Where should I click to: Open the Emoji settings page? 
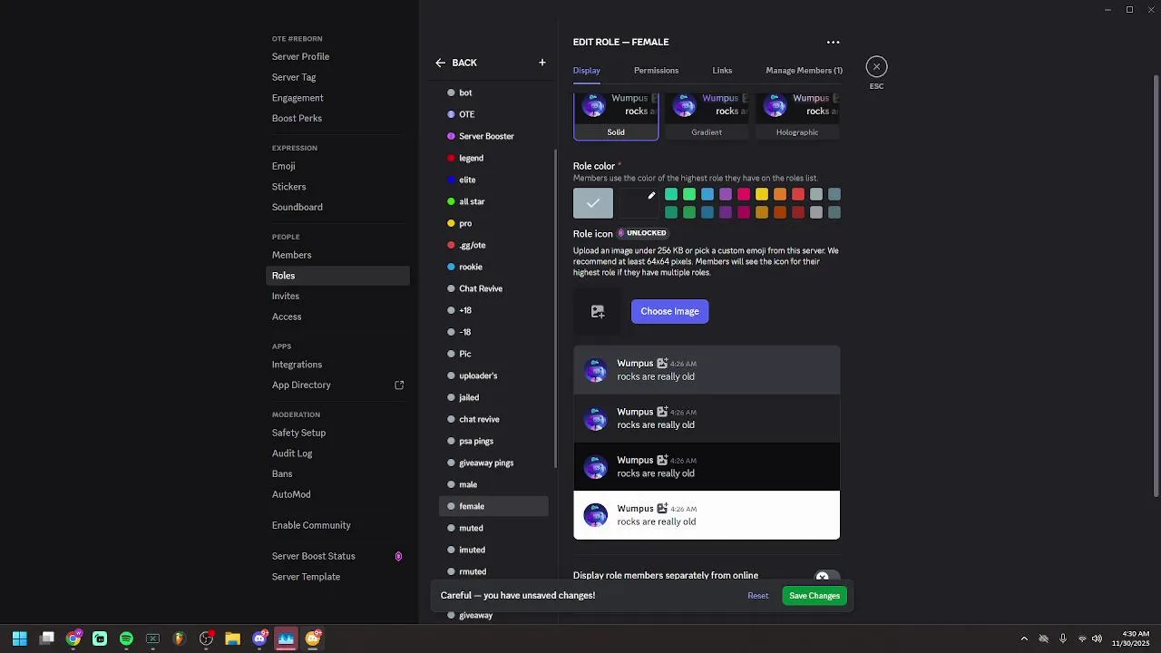click(283, 166)
